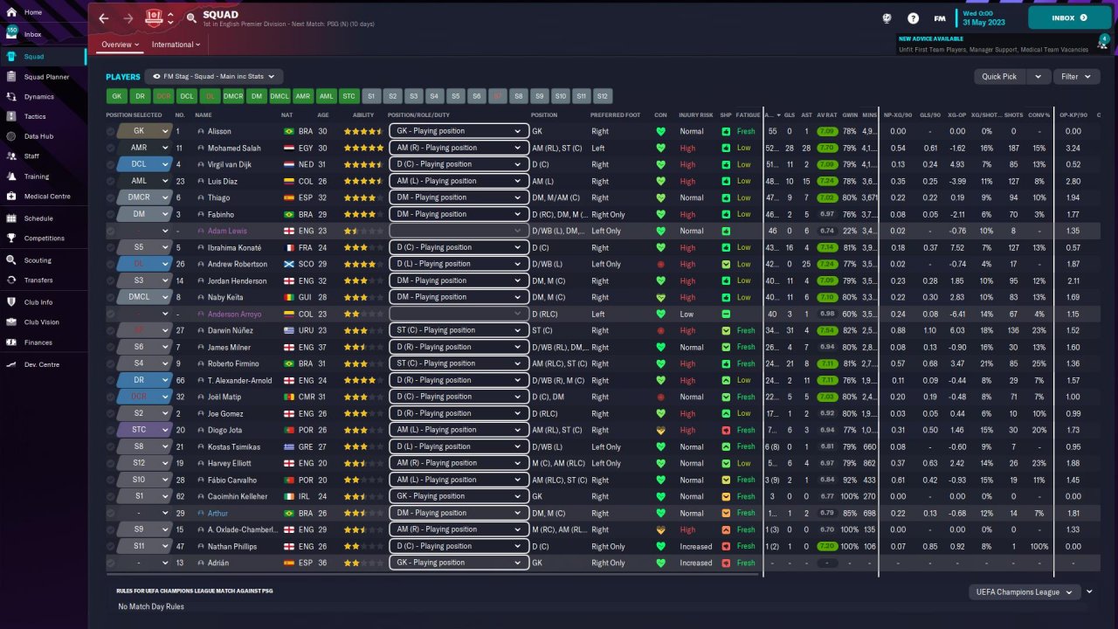The height and width of the screenshot is (629, 1118).
Task: Sort by the GLS column header
Action: click(790, 114)
